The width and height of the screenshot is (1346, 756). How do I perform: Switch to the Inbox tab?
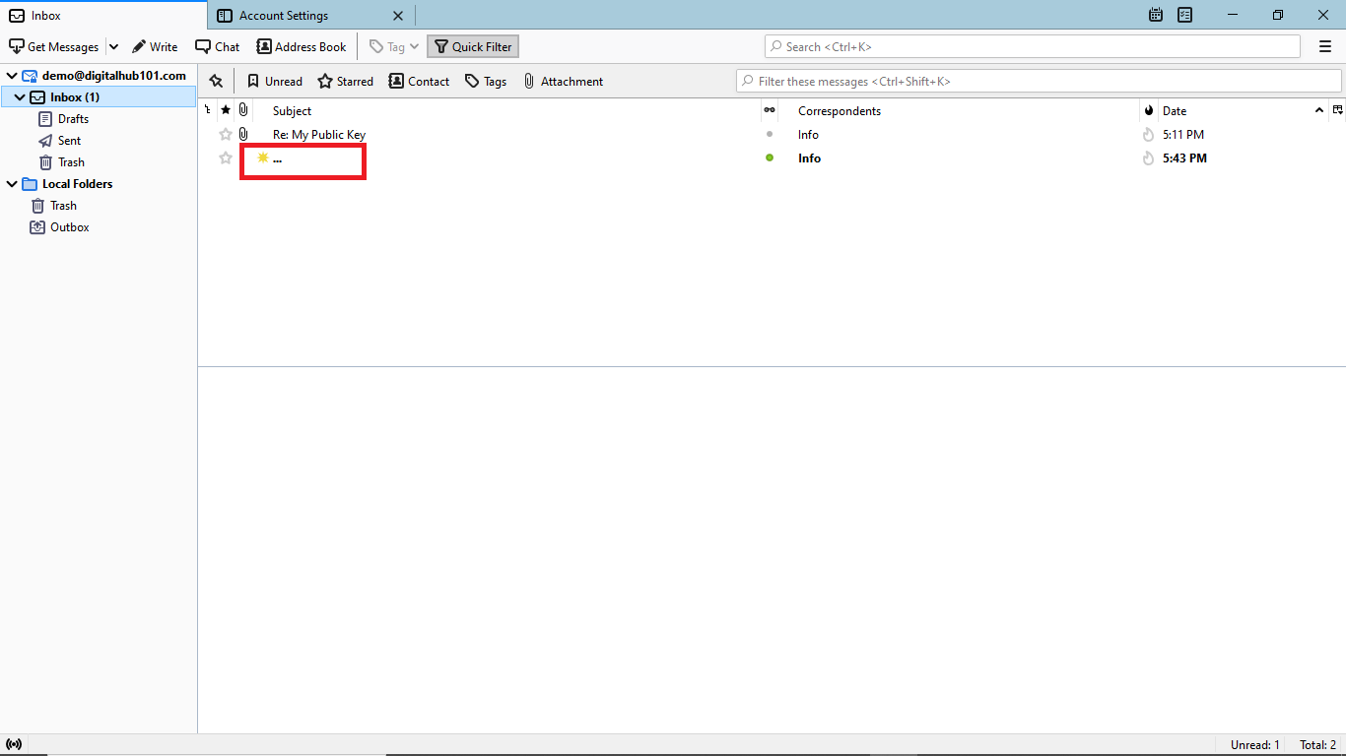click(x=103, y=15)
